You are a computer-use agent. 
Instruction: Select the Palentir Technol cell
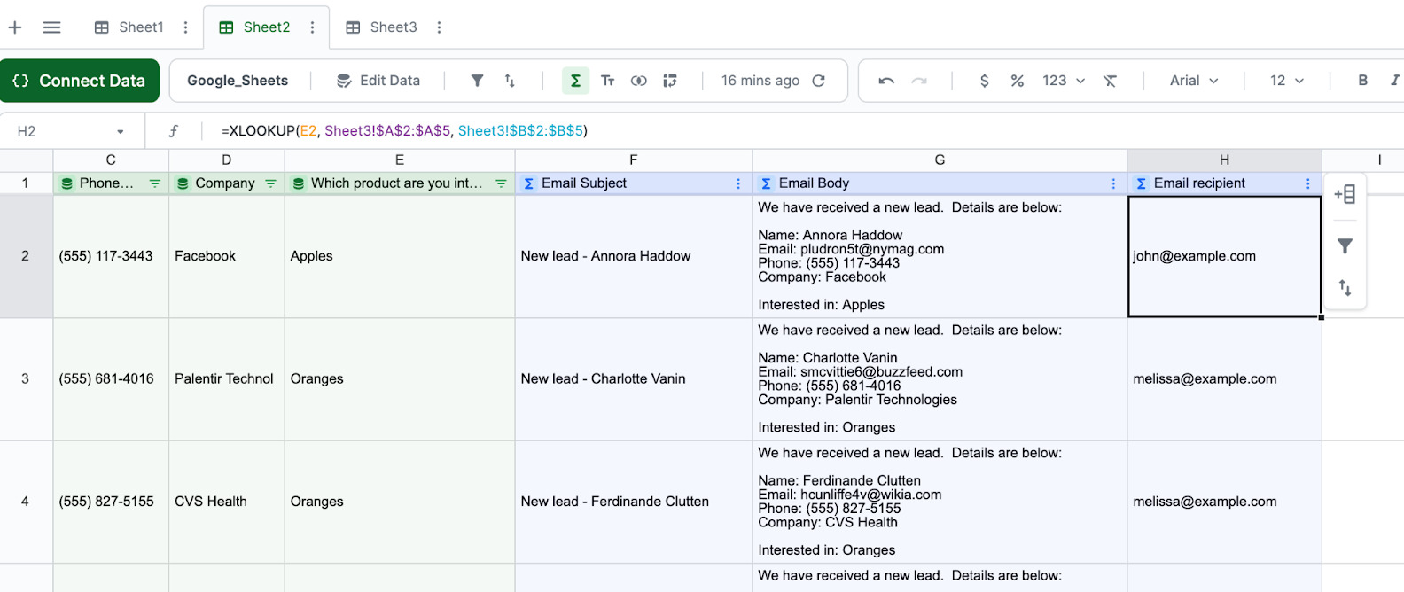(x=226, y=379)
